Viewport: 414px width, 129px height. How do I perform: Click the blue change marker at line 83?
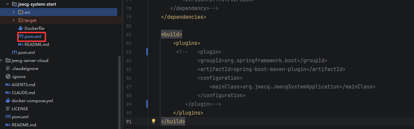pos(147,52)
